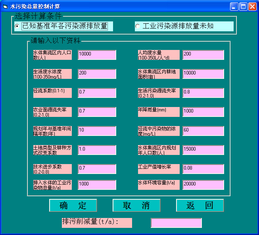Focus the 生活污染源流失率 text field
The image size is (259, 235).
tap(203, 93)
